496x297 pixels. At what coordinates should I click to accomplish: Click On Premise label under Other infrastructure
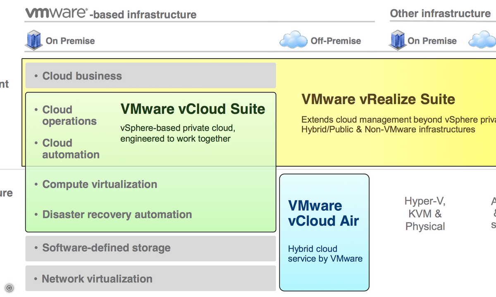click(432, 41)
